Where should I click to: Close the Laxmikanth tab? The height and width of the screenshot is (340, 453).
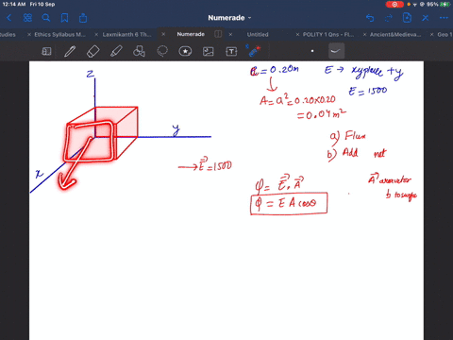(96, 34)
